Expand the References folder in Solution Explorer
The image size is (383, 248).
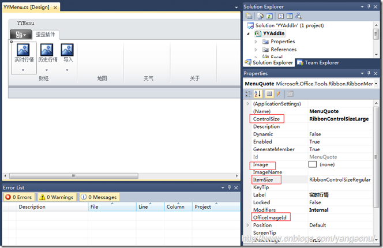pos(256,50)
